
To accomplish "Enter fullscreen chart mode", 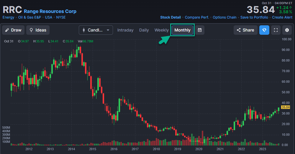I will pyautogui.click(x=276, y=30).
